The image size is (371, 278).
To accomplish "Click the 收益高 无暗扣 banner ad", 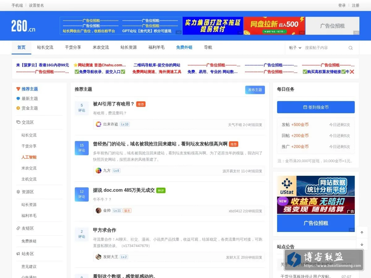I will pyautogui.click(x=316, y=205).
